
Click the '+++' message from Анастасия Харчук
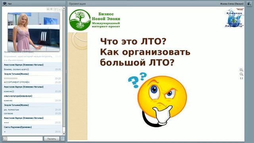tap(6, 123)
